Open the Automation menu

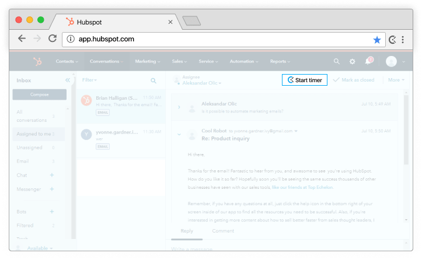[244, 61]
